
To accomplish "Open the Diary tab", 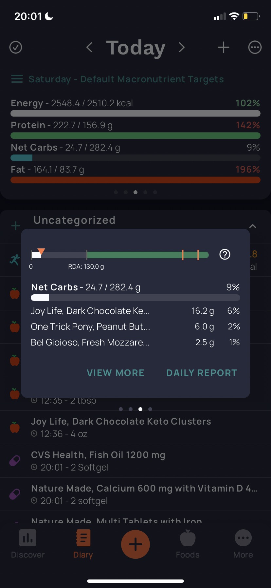I will tap(83, 544).
